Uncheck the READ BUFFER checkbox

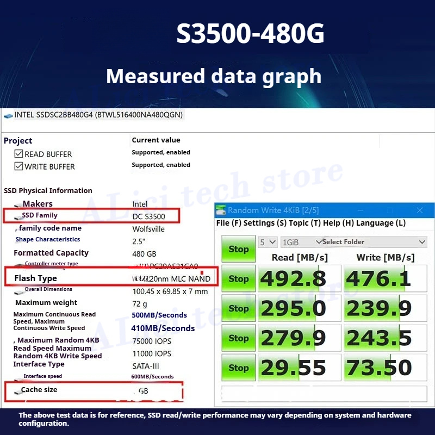[18, 154]
